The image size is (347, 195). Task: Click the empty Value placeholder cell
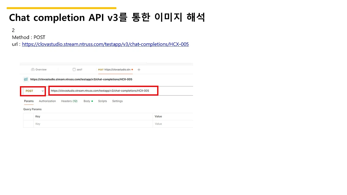173,124
